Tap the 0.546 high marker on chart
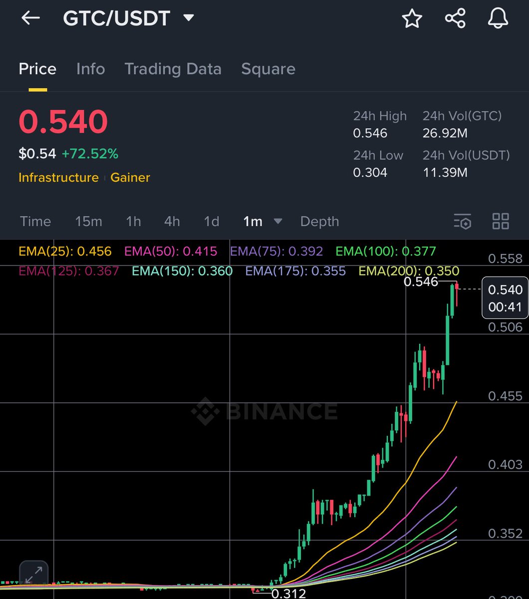The width and height of the screenshot is (529, 599). tap(421, 282)
